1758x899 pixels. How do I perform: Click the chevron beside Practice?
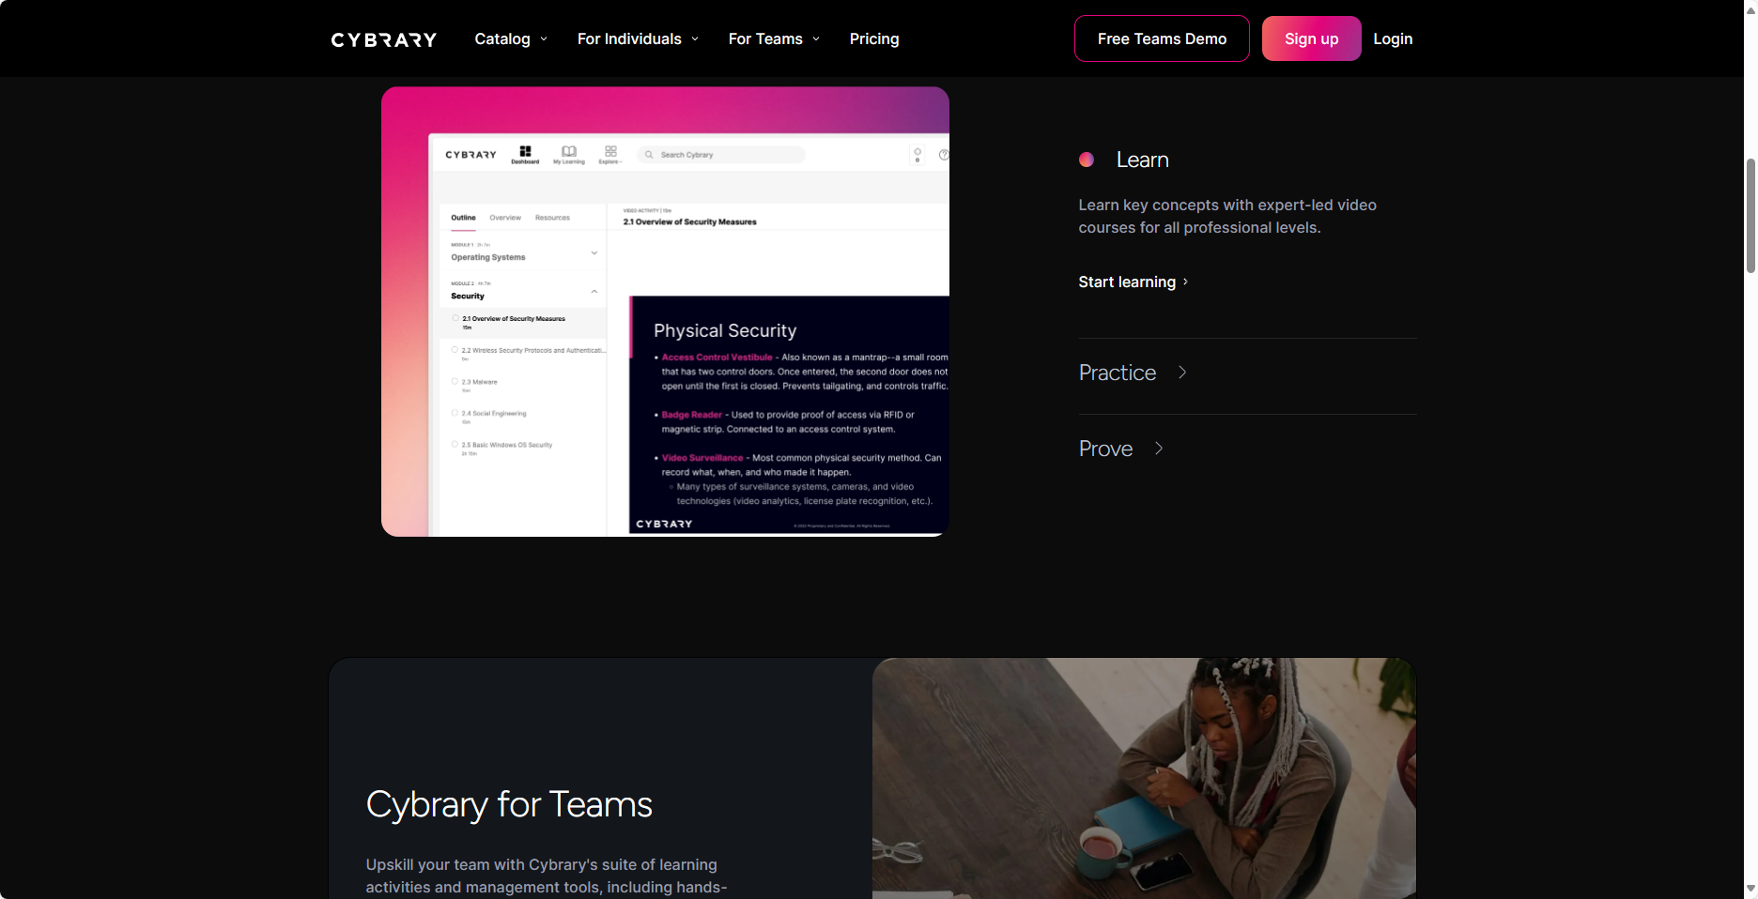coord(1182,373)
